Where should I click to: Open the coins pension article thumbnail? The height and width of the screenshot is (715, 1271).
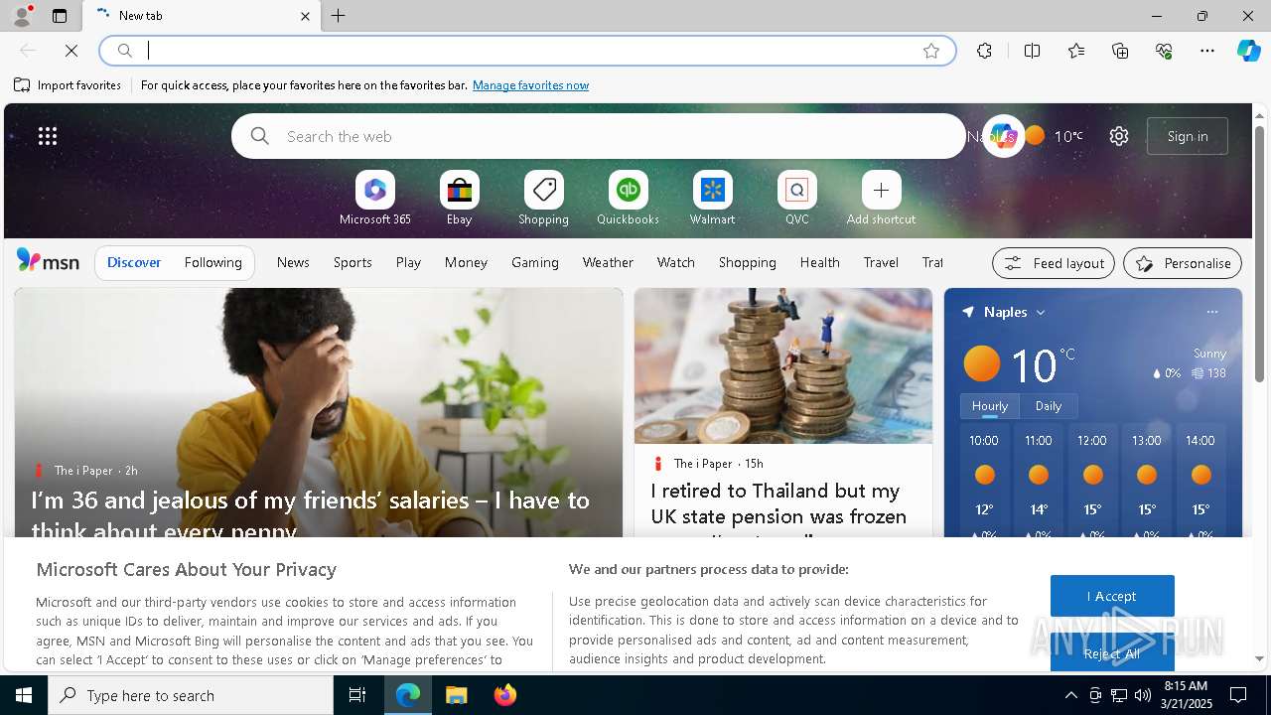pos(783,365)
